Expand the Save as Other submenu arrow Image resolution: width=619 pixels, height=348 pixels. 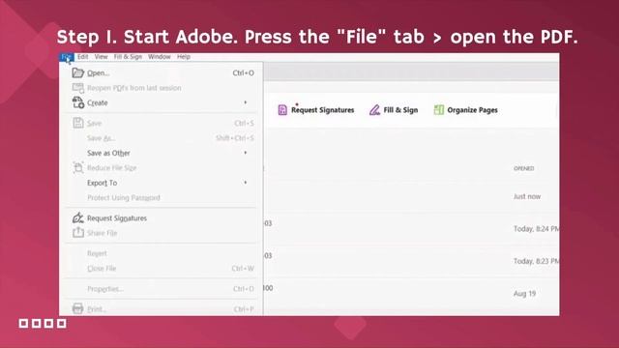pos(245,153)
